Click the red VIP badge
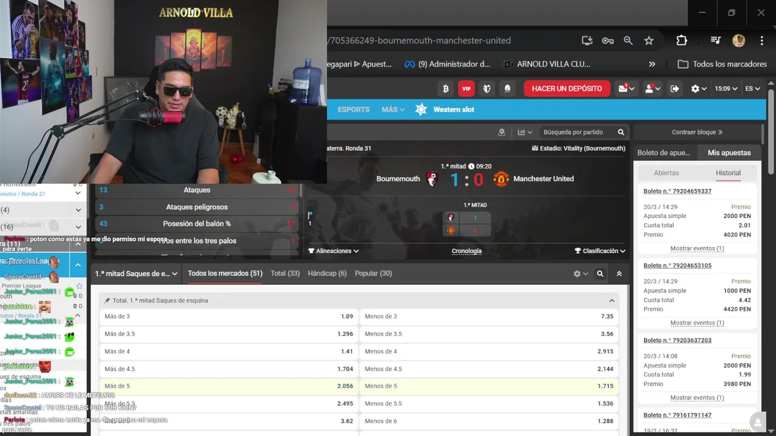The width and height of the screenshot is (776, 436). (x=466, y=88)
